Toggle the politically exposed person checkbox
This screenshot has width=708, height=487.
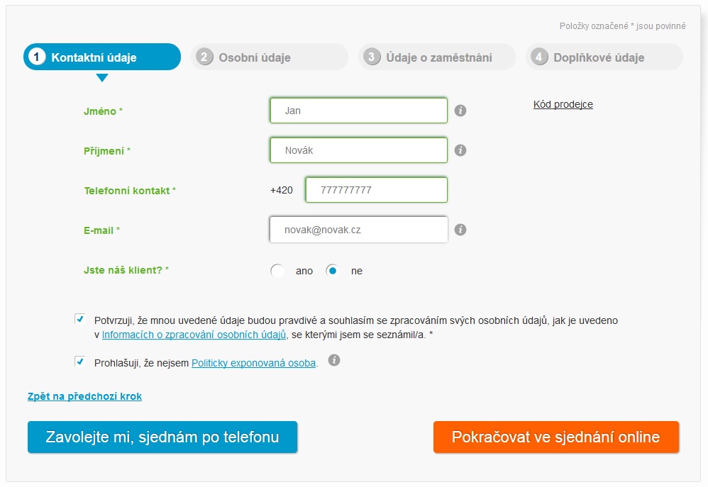pyautogui.click(x=80, y=362)
